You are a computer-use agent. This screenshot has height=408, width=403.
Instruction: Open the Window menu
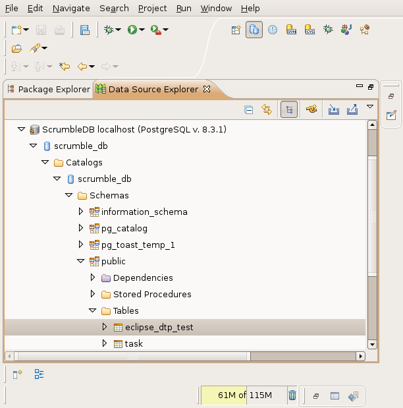[216, 9]
